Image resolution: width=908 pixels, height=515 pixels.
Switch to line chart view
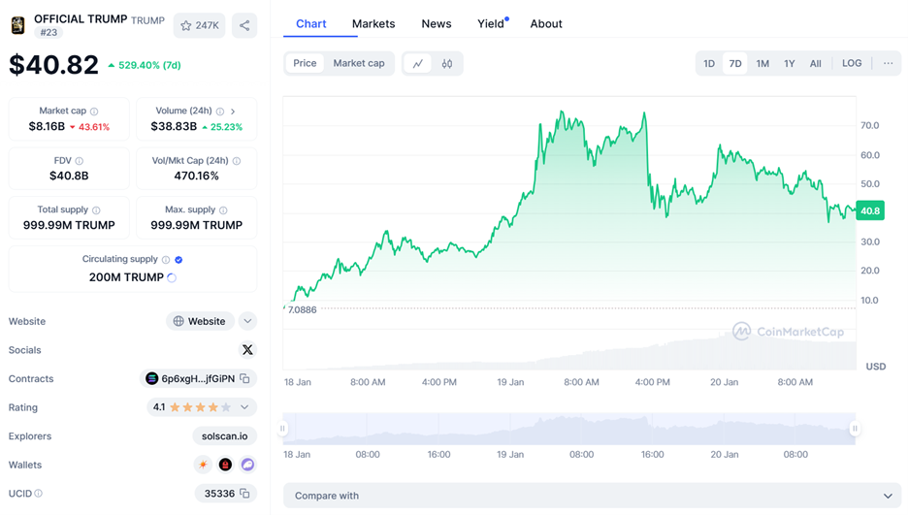417,64
